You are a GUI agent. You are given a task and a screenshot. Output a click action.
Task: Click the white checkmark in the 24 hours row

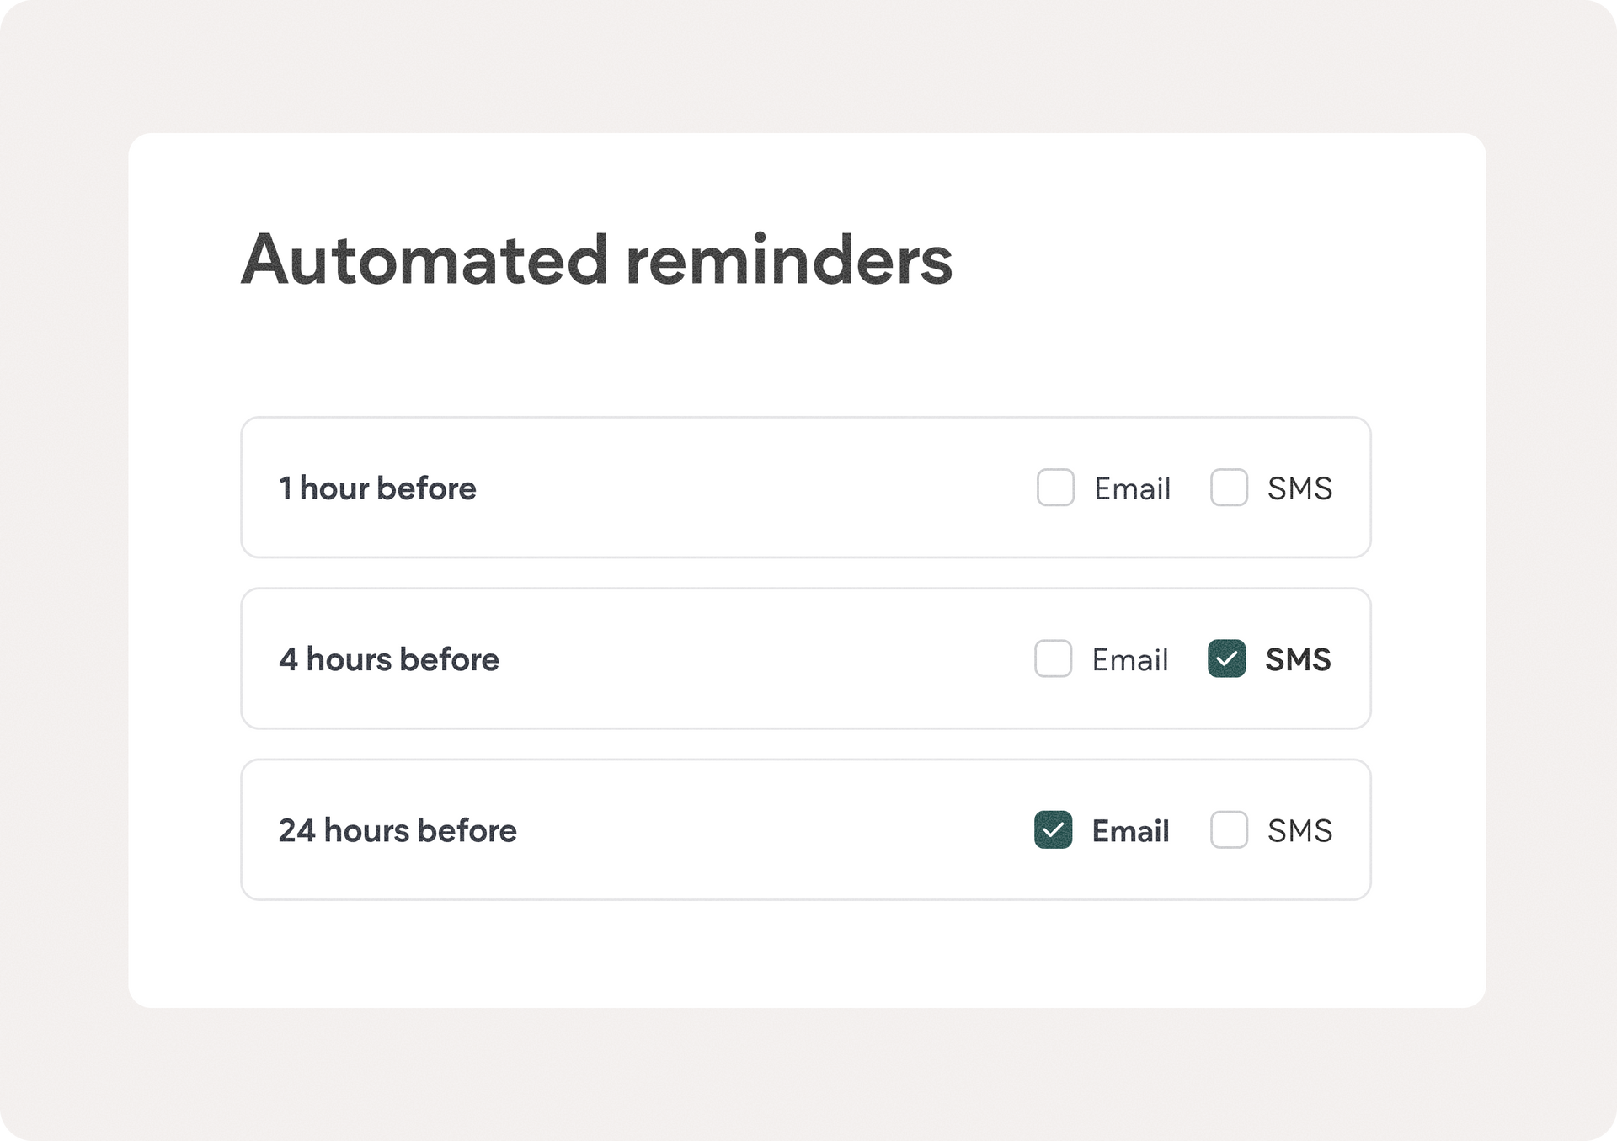click(x=1053, y=830)
